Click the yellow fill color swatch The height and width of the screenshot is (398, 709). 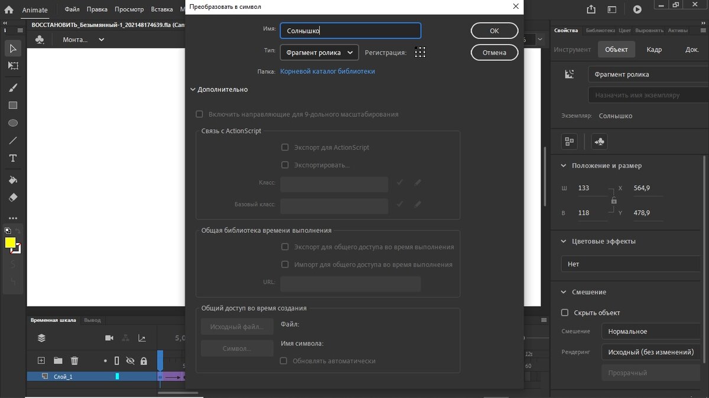click(10, 242)
